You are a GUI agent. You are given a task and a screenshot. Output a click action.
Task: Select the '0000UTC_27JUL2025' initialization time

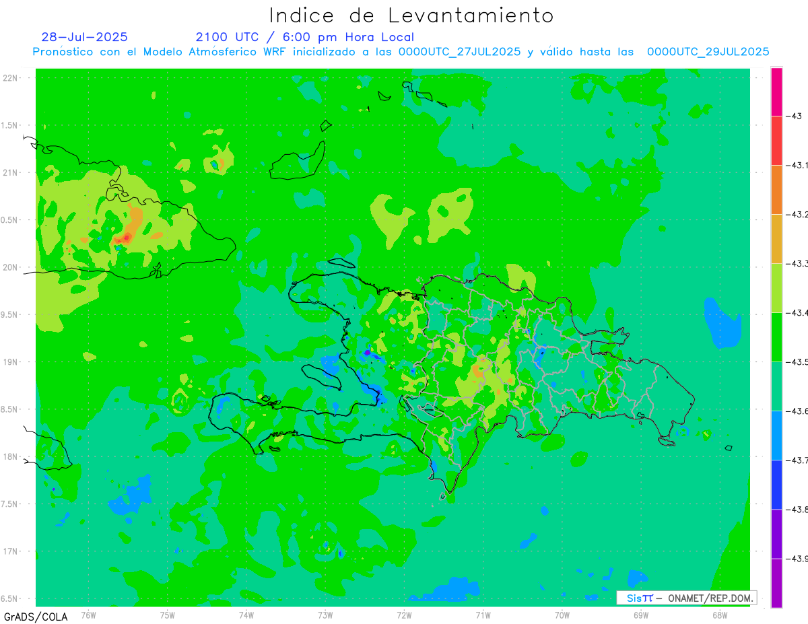pos(460,52)
